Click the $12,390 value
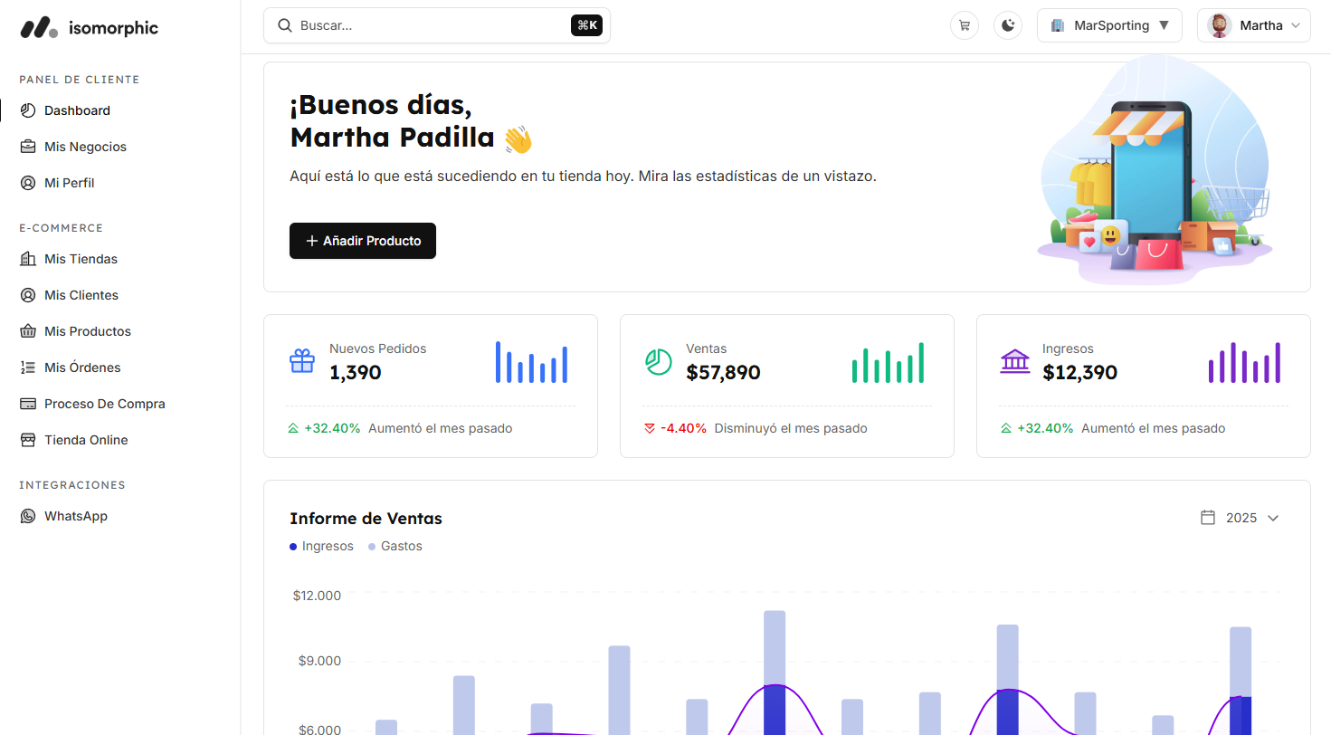This screenshot has height=735, width=1331. [x=1079, y=372]
